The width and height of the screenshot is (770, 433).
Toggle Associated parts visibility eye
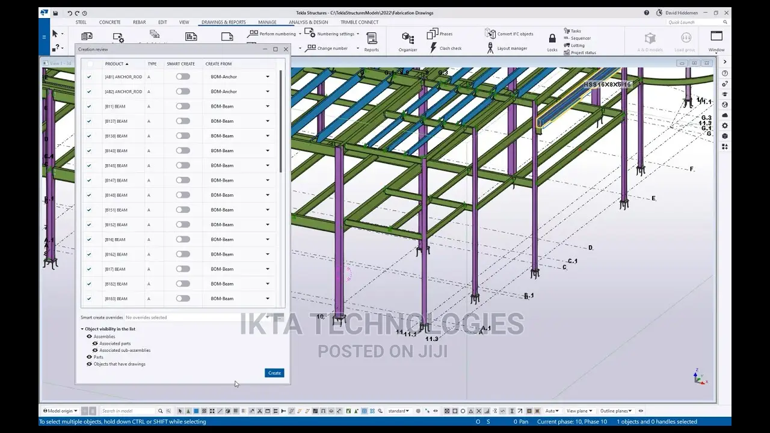95,343
